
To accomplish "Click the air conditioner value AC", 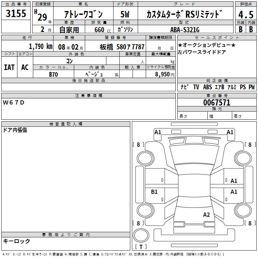I will pyautogui.click(x=25, y=67).
